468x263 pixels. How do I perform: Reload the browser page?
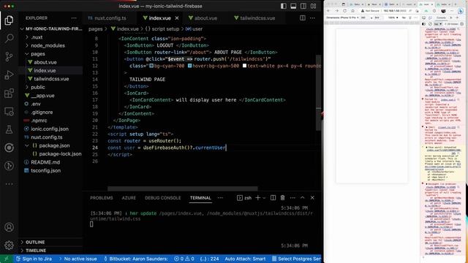pos(344,11)
